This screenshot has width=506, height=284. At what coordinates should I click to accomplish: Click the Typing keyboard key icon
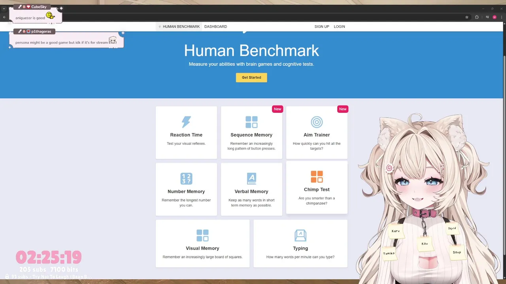point(300,235)
